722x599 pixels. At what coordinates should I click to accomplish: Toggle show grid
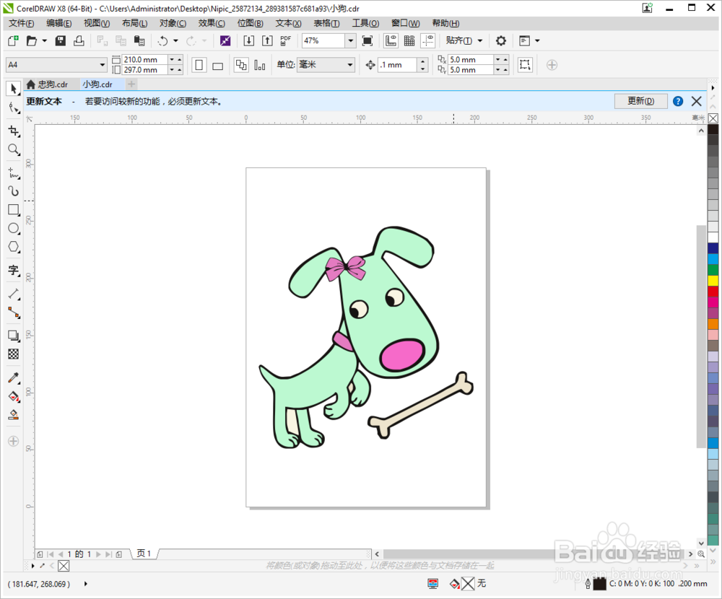coord(409,41)
